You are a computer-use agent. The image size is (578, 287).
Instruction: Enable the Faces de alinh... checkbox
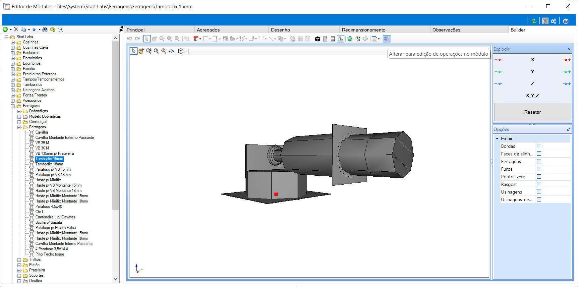click(539, 154)
